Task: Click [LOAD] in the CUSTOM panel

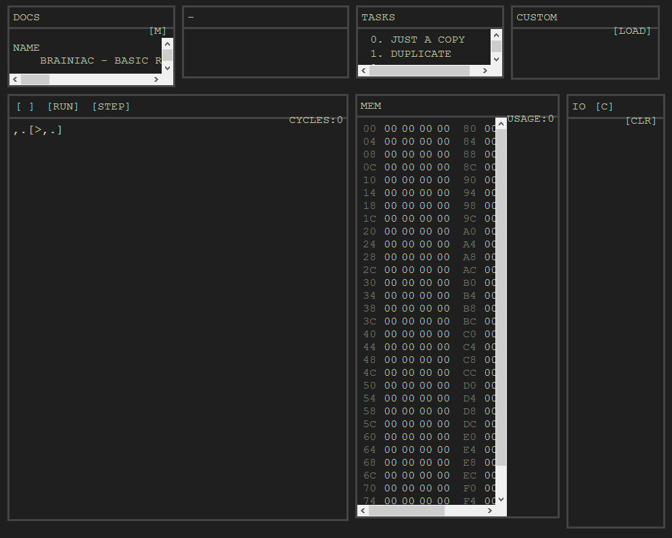Action: [x=631, y=31]
